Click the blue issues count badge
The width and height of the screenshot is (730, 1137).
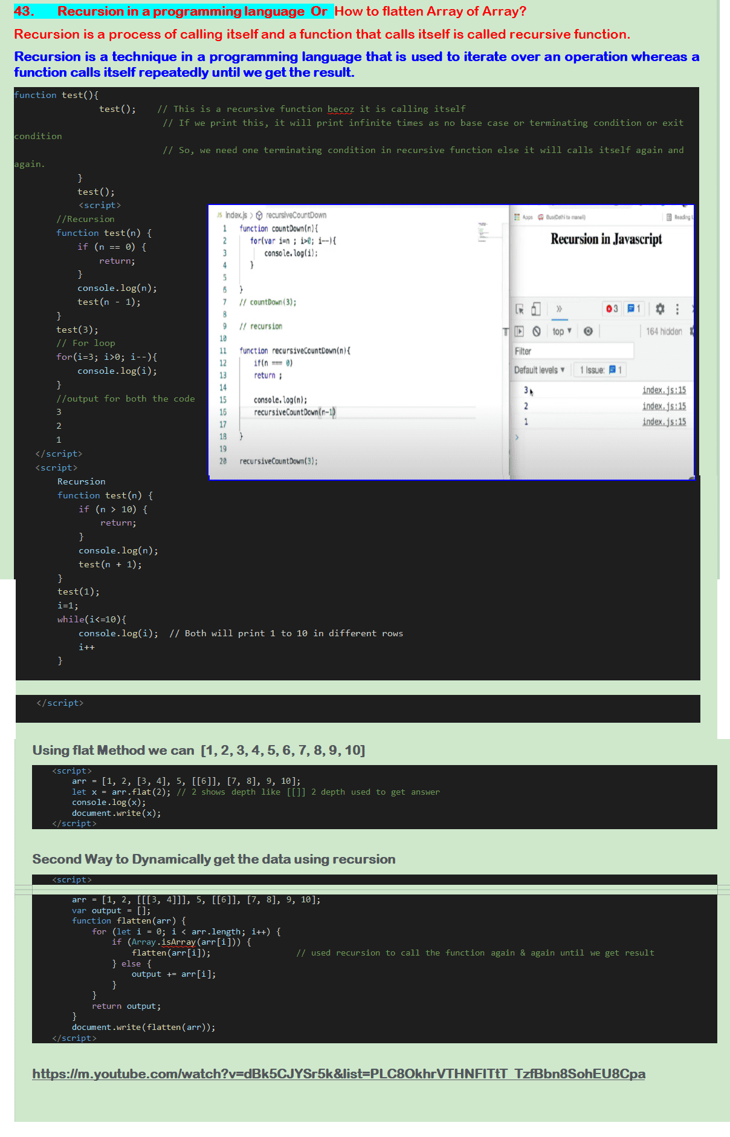click(x=634, y=309)
